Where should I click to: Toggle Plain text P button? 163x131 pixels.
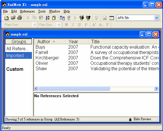point(86,25)
